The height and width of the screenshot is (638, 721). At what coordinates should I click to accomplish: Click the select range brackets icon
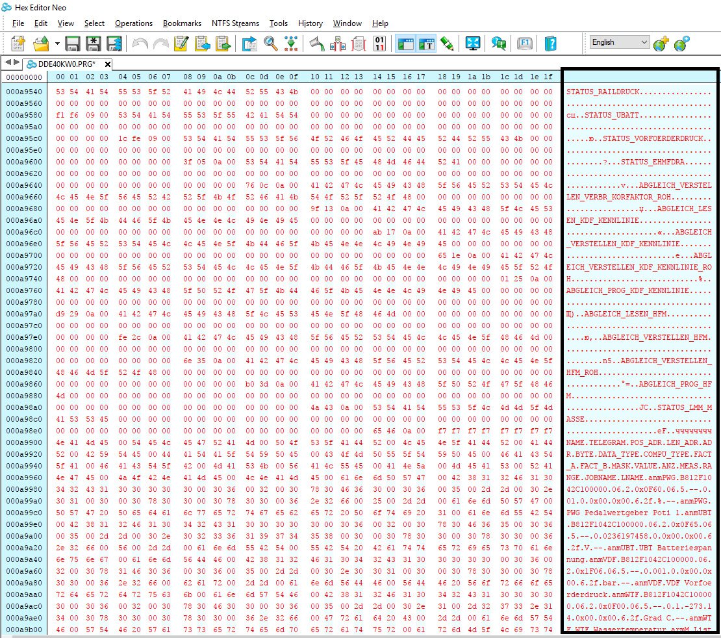[338, 44]
